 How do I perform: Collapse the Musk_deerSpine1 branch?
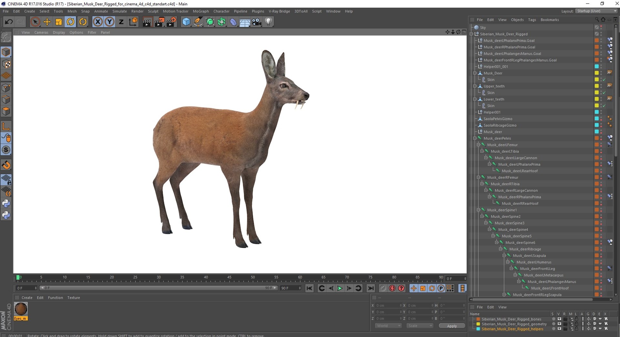[x=479, y=210]
